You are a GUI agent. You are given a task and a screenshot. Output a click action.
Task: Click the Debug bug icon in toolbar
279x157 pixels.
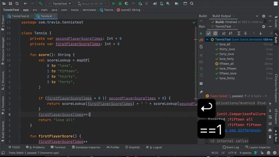click(x=120, y=3)
